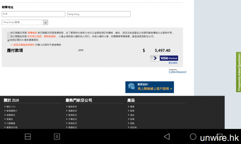Open the 機票 product link
The width and height of the screenshot is (241, 144).
click(132, 107)
